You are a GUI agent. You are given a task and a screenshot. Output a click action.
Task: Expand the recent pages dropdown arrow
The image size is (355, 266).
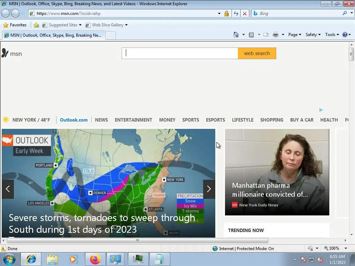[23, 14]
